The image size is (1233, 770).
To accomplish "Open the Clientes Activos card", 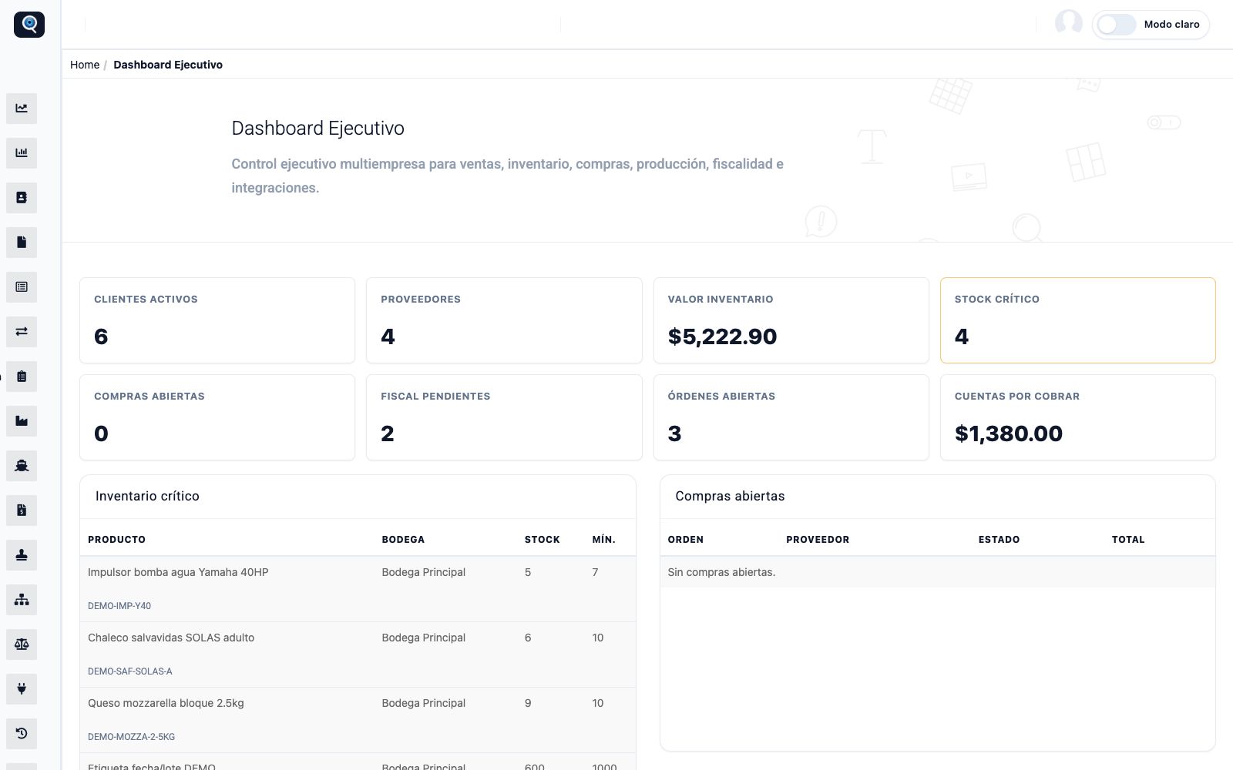I will click(217, 320).
